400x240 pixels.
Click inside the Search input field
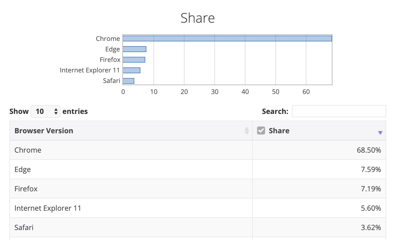[339, 111]
